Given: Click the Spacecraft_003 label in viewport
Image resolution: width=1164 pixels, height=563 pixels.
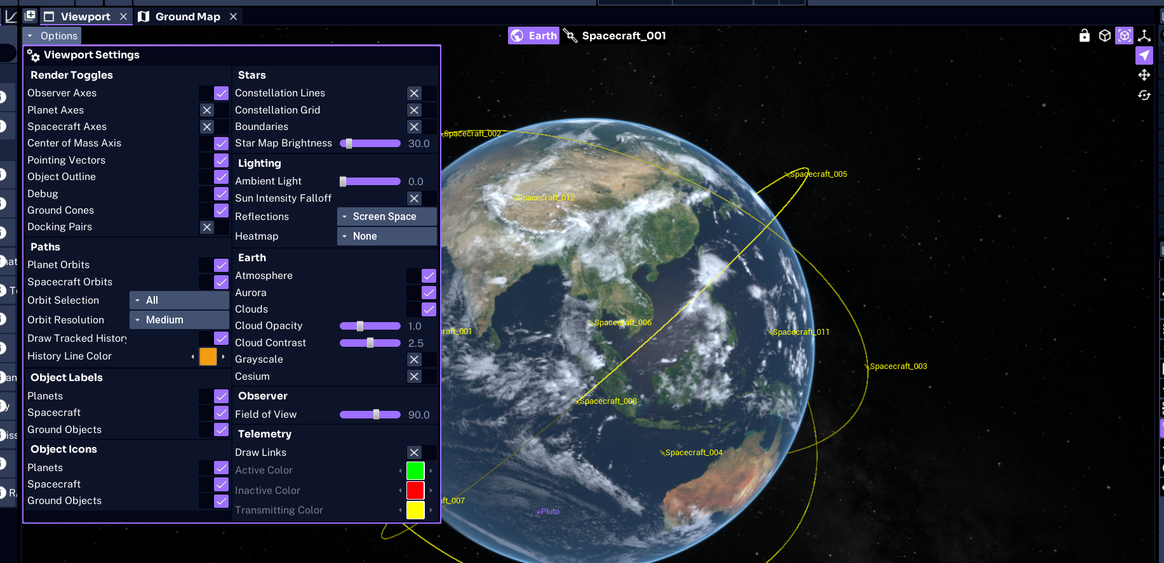Looking at the screenshot, I should tap(899, 366).
